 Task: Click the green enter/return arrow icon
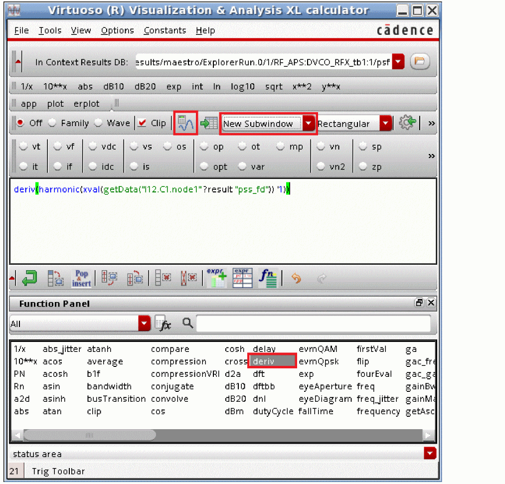point(29,278)
